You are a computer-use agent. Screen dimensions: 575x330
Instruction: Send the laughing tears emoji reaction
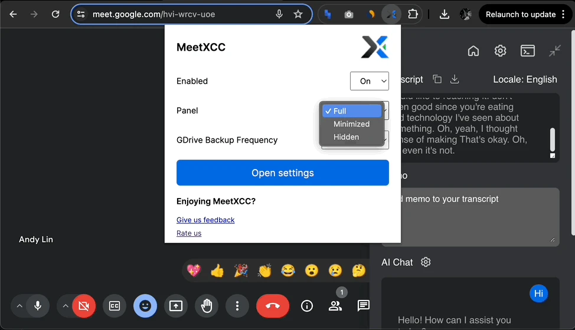[x=288, y=270]
